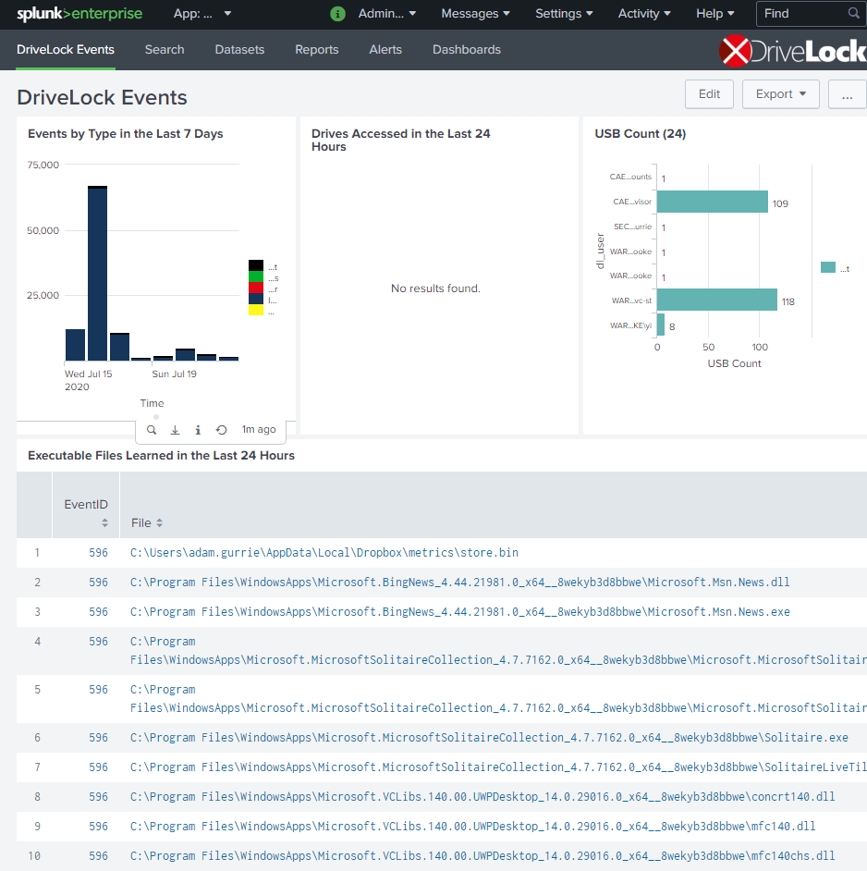This screenshot has height=871, width=867.
Task: Go to the Search tab
Action: (165, 50)
